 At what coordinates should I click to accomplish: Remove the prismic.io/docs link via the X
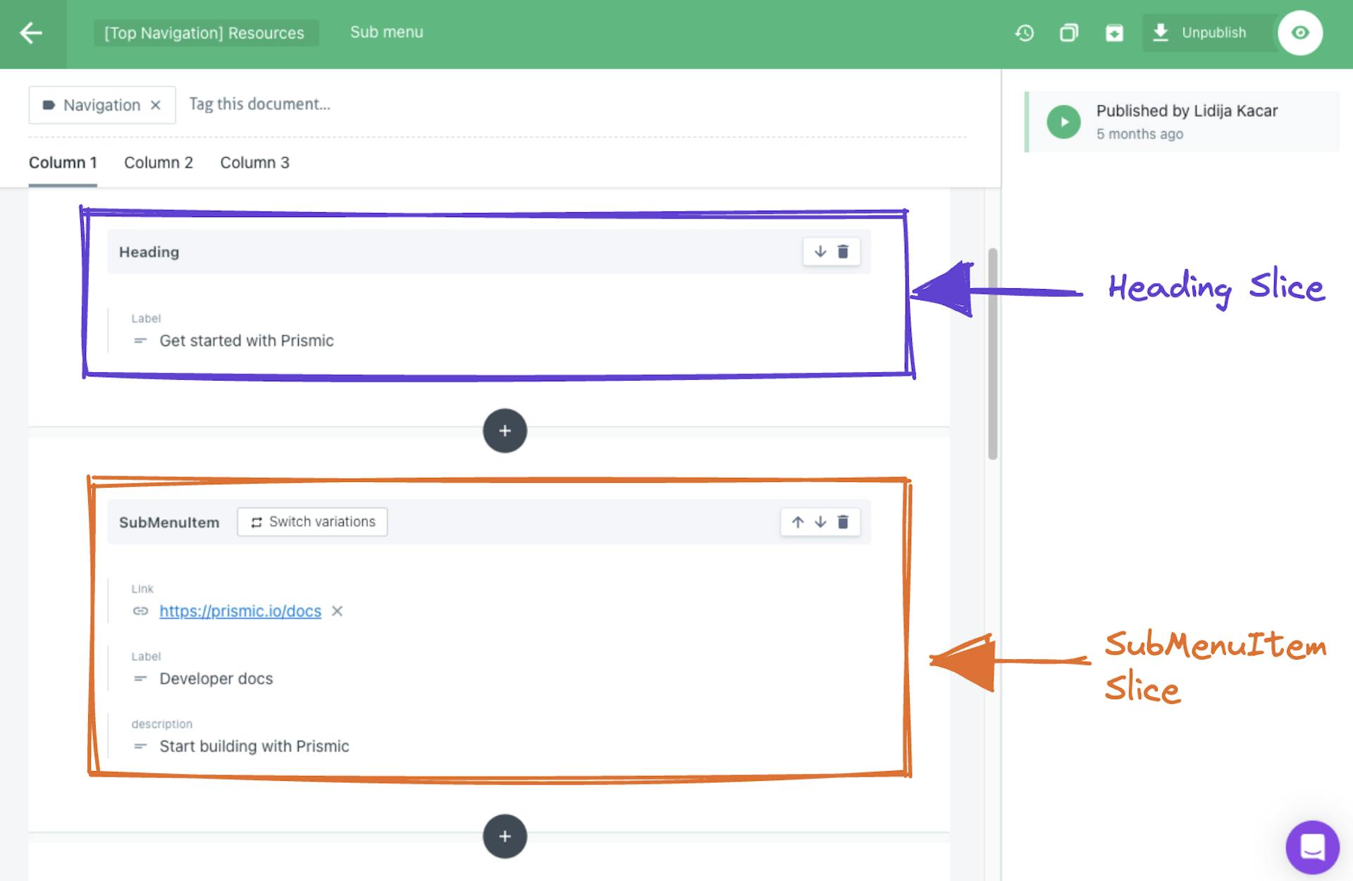[337, 611]
